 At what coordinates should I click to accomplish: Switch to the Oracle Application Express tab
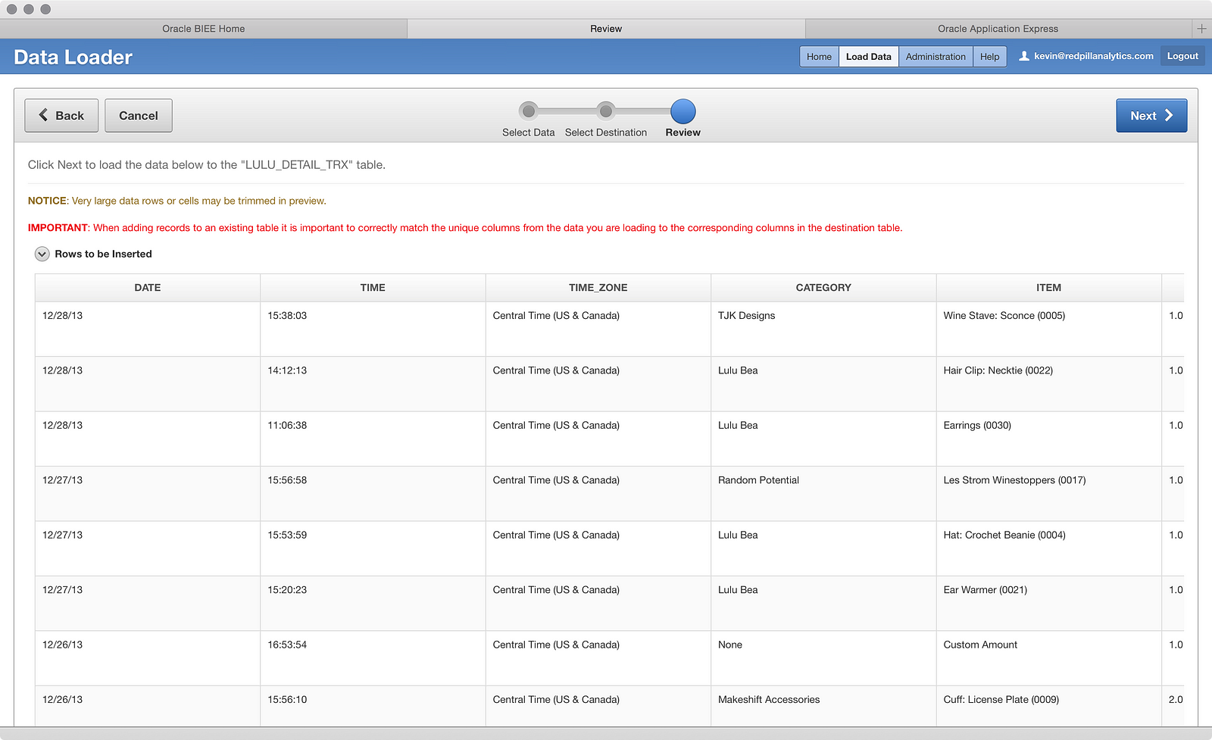pyautogui.click(x=998, y=29)
